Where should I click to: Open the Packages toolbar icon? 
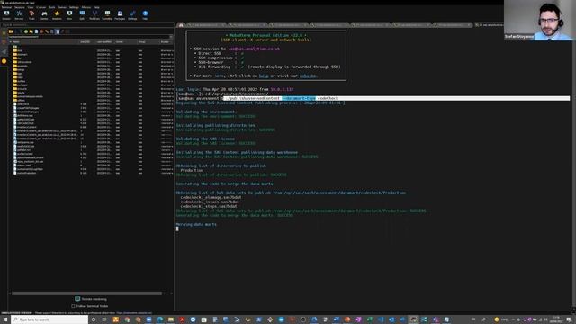pos(120,14)
